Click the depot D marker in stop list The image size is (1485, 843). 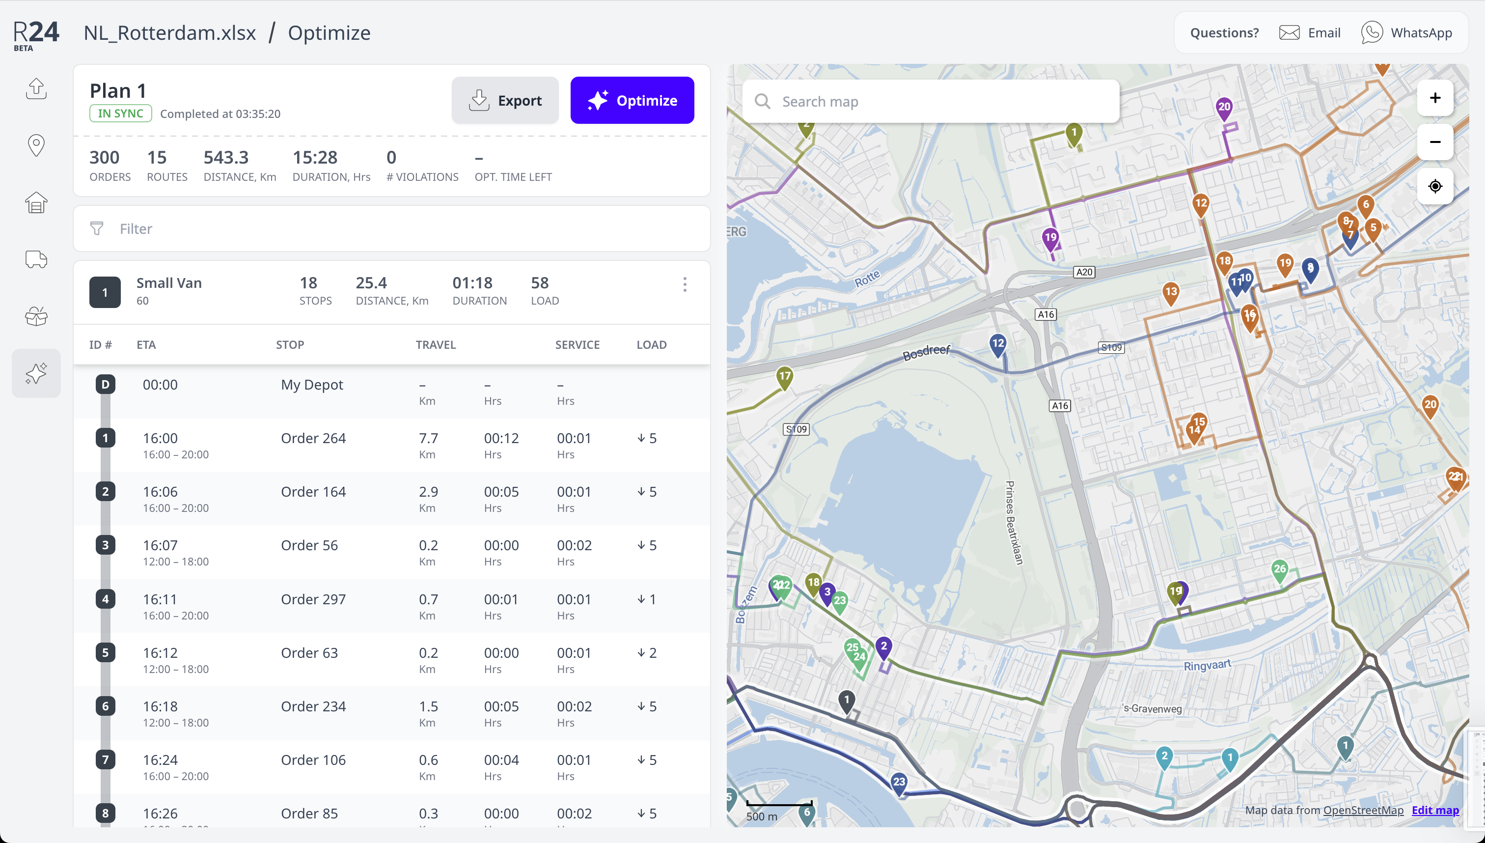(x=105, y=385)
